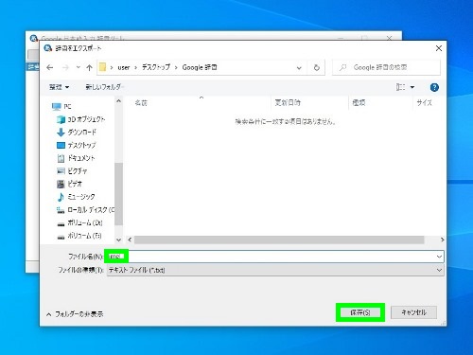Screen dimensions: 473x355
Task: Go back with the left arrow
Action: 50,67
